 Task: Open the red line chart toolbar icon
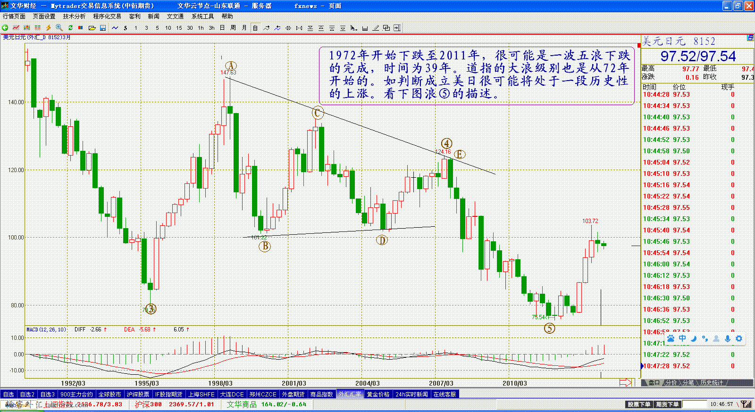pyautogui.click(x=16, y=28)
